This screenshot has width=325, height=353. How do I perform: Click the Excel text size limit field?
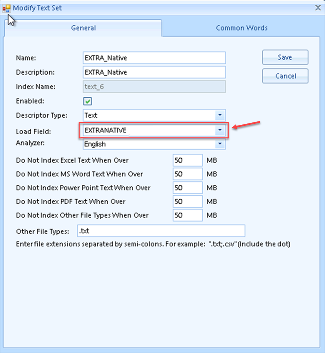tap(187, 160)
